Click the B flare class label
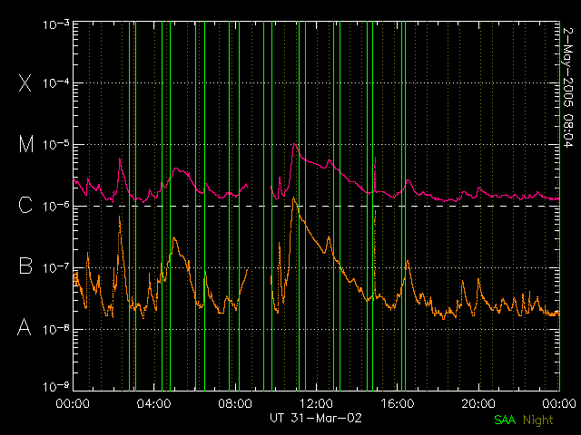 pos(25,266)
